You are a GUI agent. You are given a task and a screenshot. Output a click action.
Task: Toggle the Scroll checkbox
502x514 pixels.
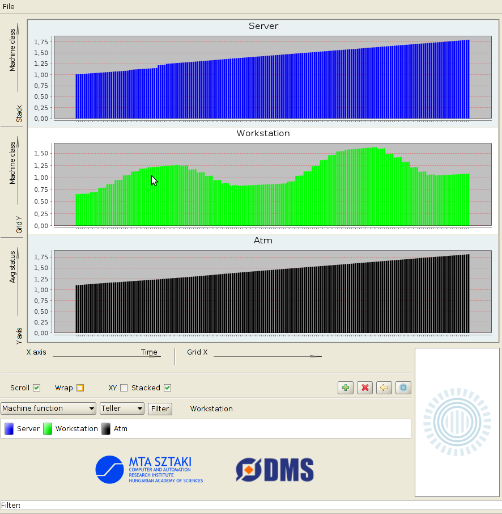[37, 388]
